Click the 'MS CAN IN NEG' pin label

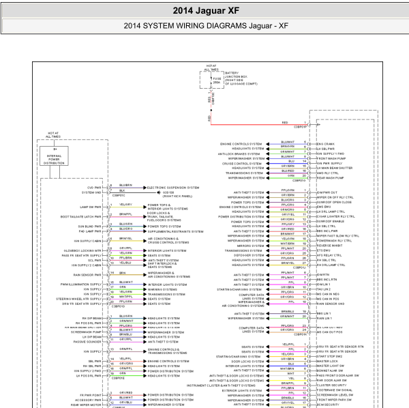coord(328,294)
